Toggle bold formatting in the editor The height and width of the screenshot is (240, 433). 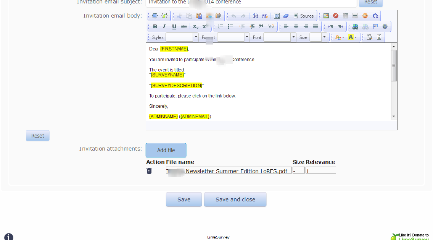pyautogui.click(x=155, y=26)
